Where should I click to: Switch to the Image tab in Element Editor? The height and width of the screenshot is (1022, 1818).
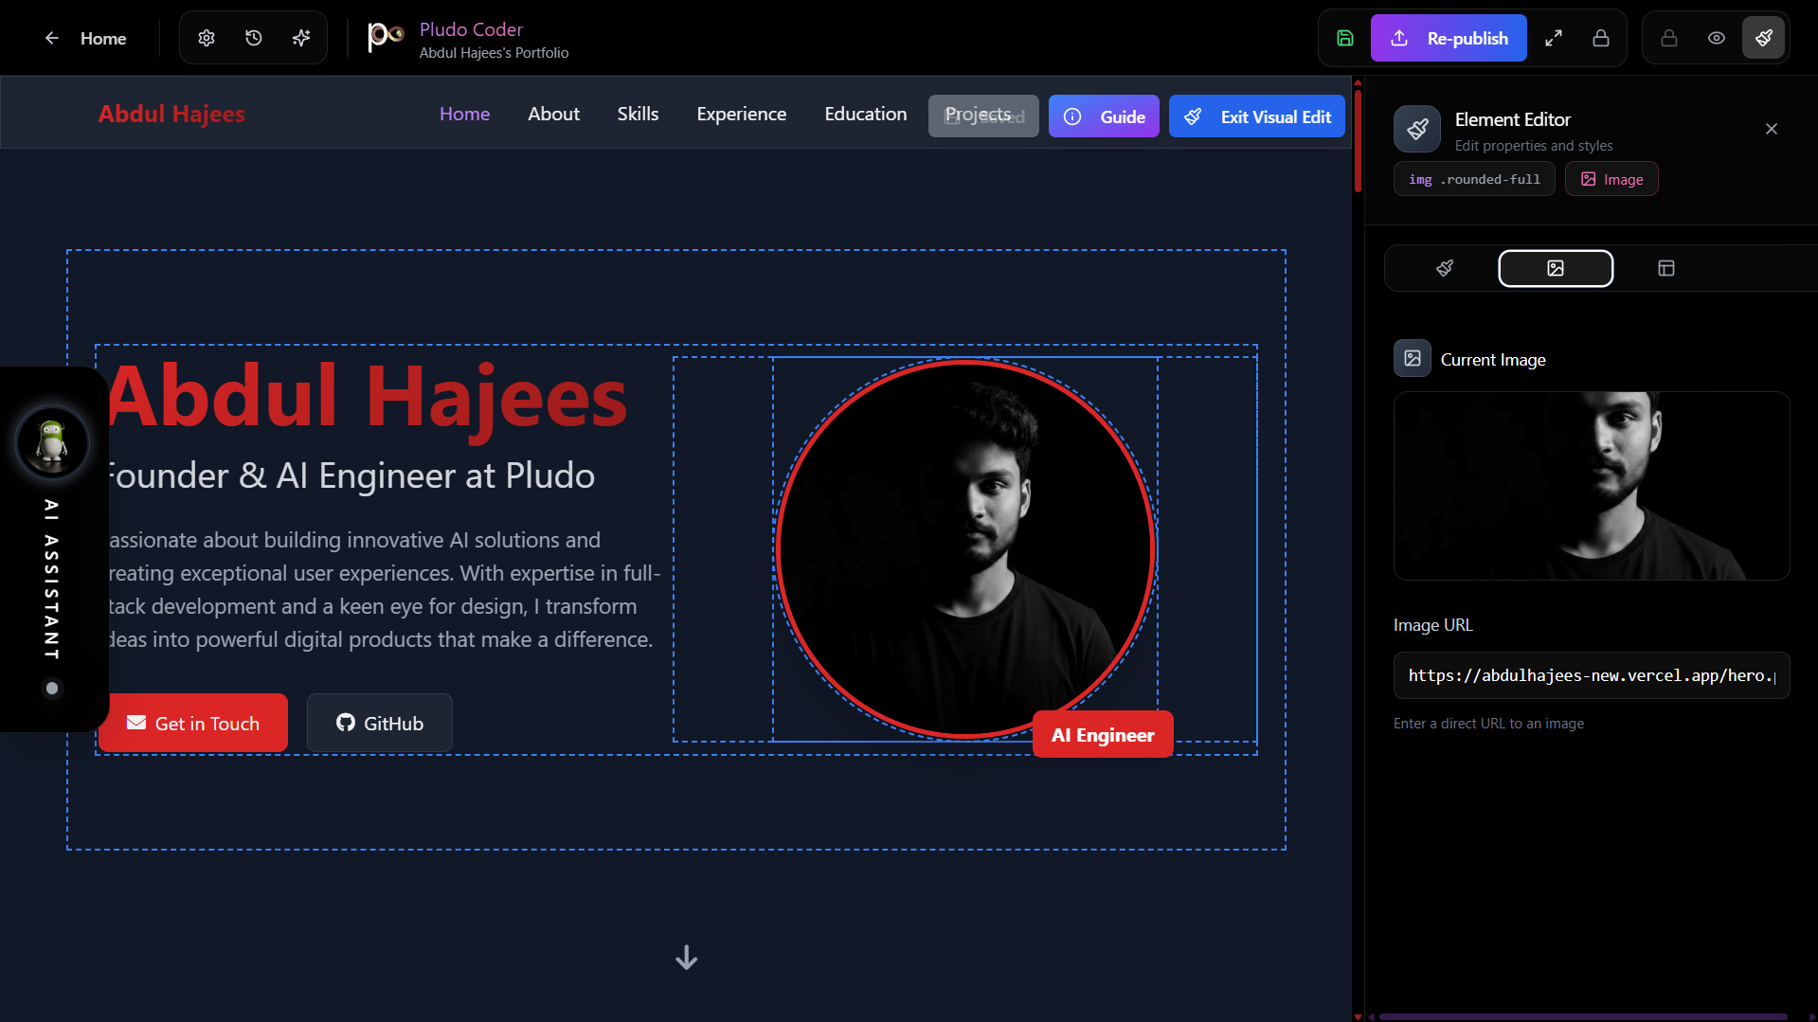point(1555,268)
